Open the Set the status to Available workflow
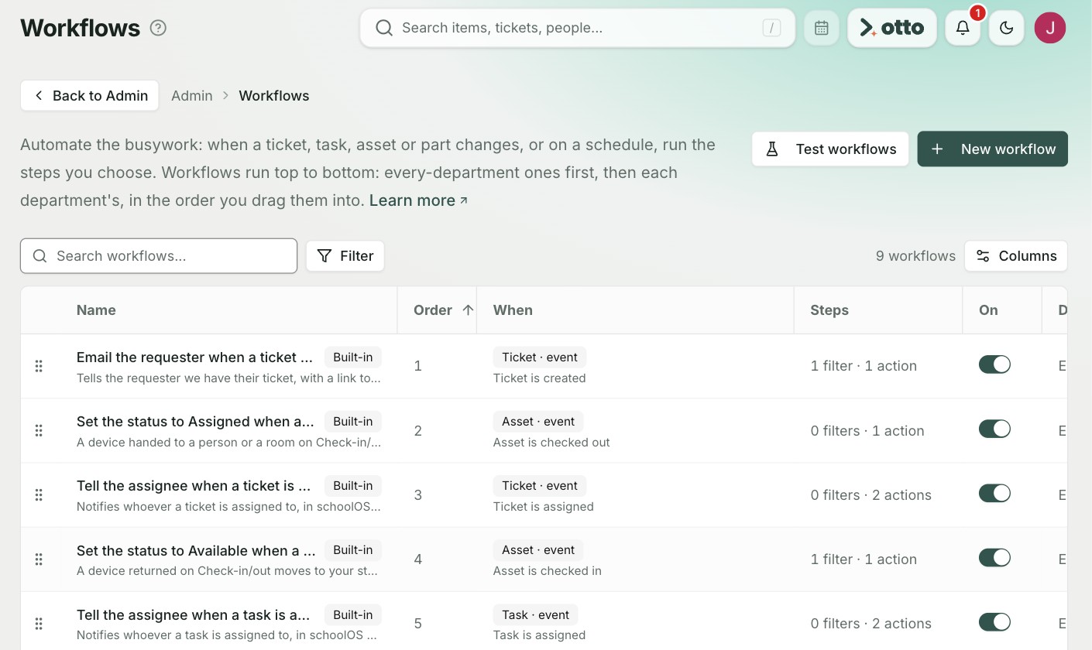This screenshot has width=1092, height=650. pyautogui.click(x=196, y=550)
